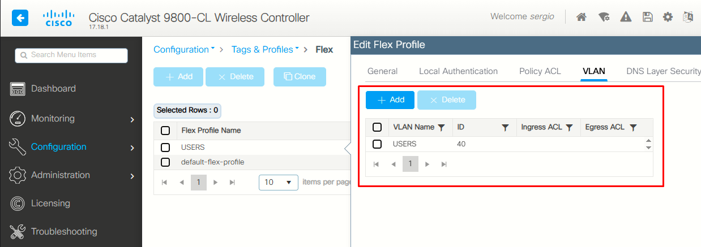This screenshot has height=247, width=701.
Task: Switch to the Policy ACL tab
Action: 540,71
